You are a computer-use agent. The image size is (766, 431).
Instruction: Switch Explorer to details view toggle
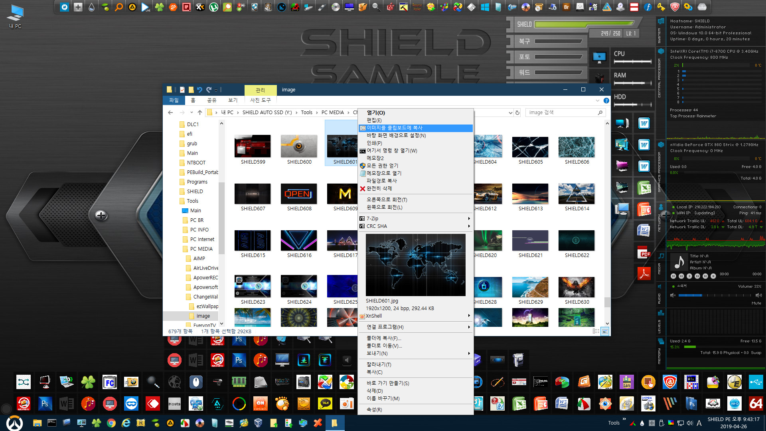(596, 331)
